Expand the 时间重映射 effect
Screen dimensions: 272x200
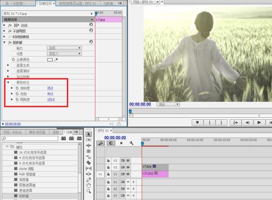point(4,37)
